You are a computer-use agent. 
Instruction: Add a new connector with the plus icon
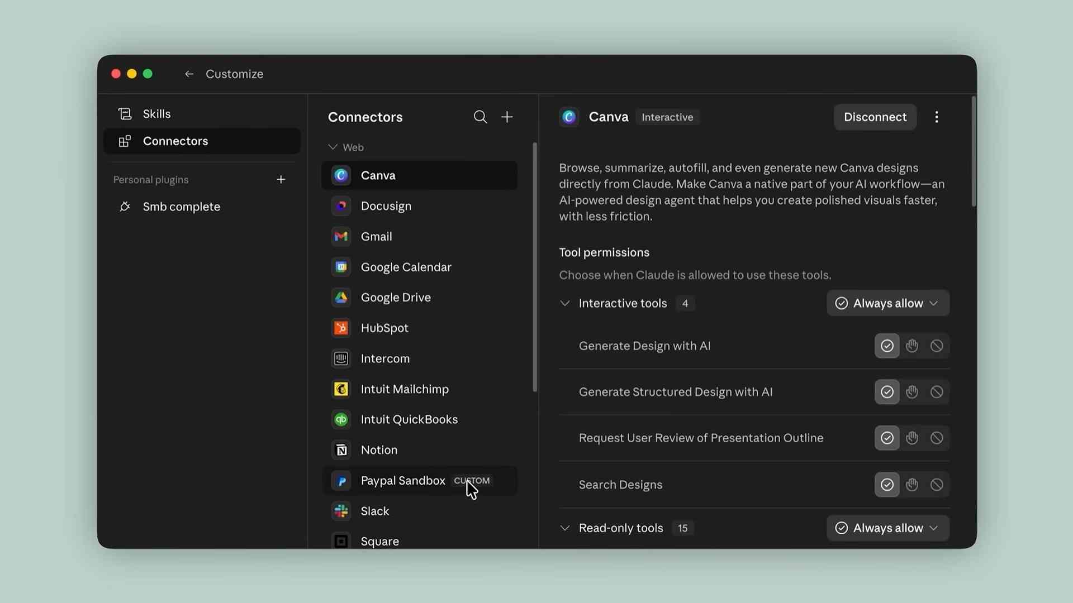pyautogui.click(x=507, y=117)
